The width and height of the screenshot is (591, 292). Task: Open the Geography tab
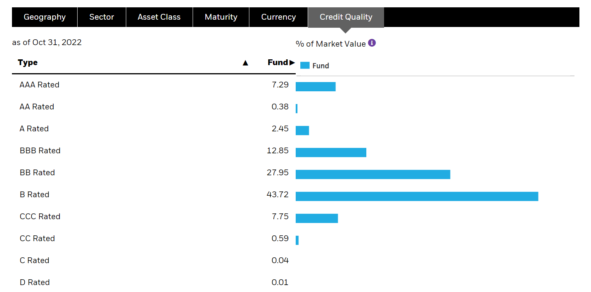[x=45, y=17]
